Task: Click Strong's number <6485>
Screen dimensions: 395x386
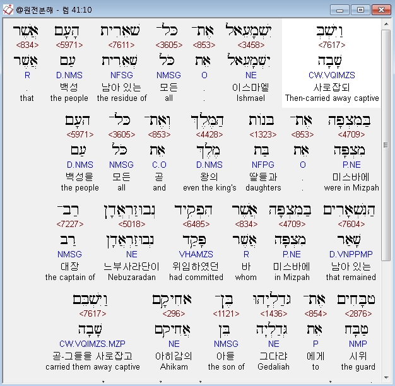Action: 196,224
